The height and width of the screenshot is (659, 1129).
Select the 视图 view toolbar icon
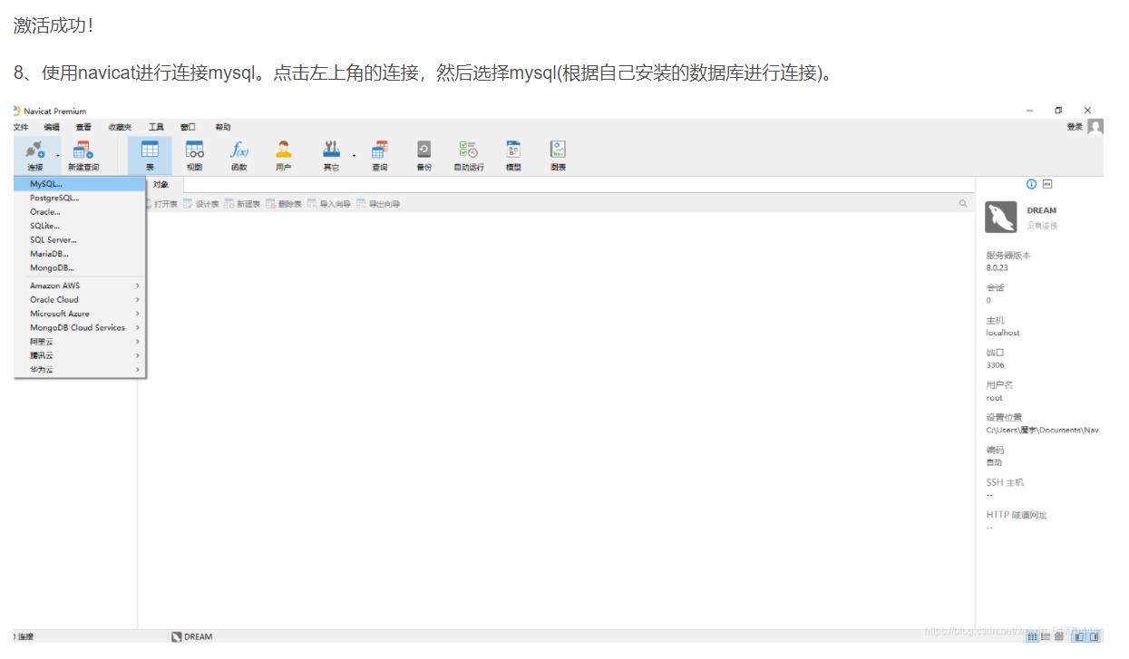[194, 155]
